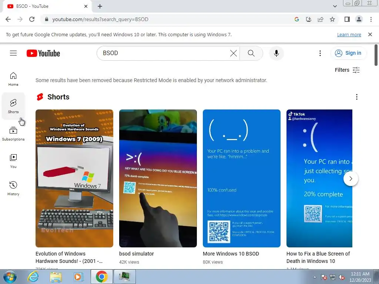Open the network tray icon

click(333, 277)
